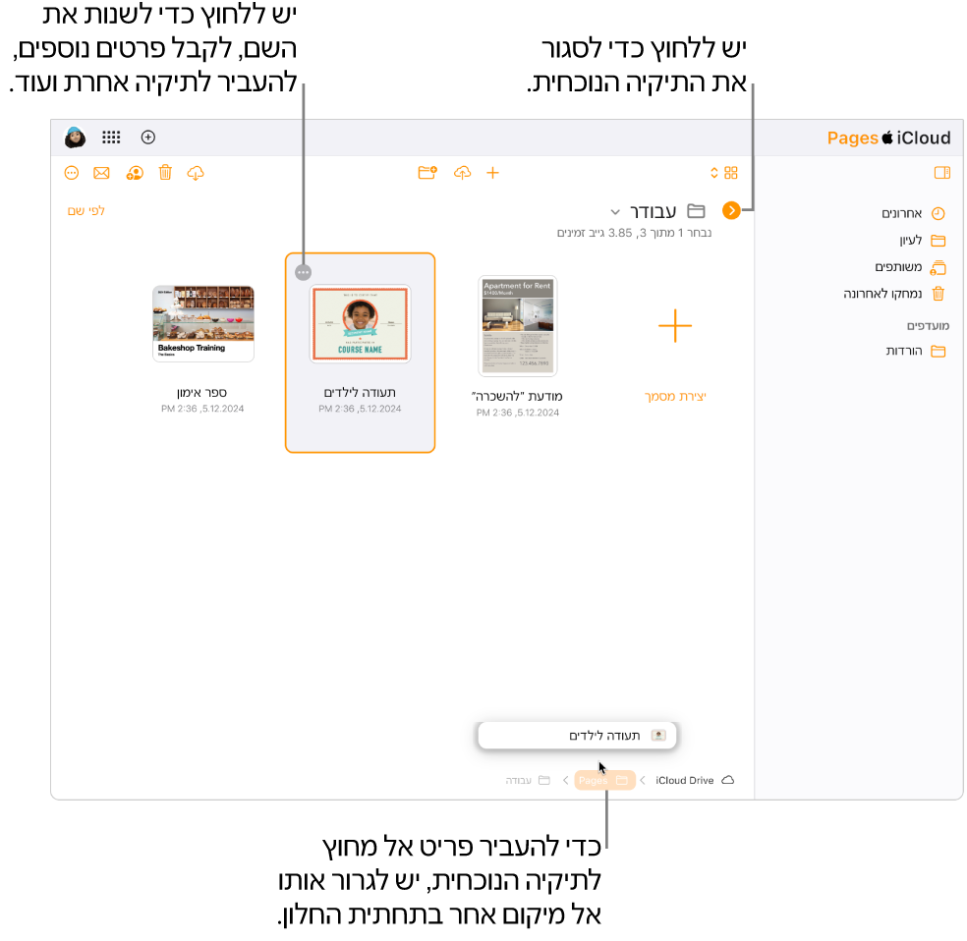Image resolution: width=967 pixels, height=941 pixels.
Task: Click the תעודה לילדים name under thumbnail
Action: pos(360,393)
